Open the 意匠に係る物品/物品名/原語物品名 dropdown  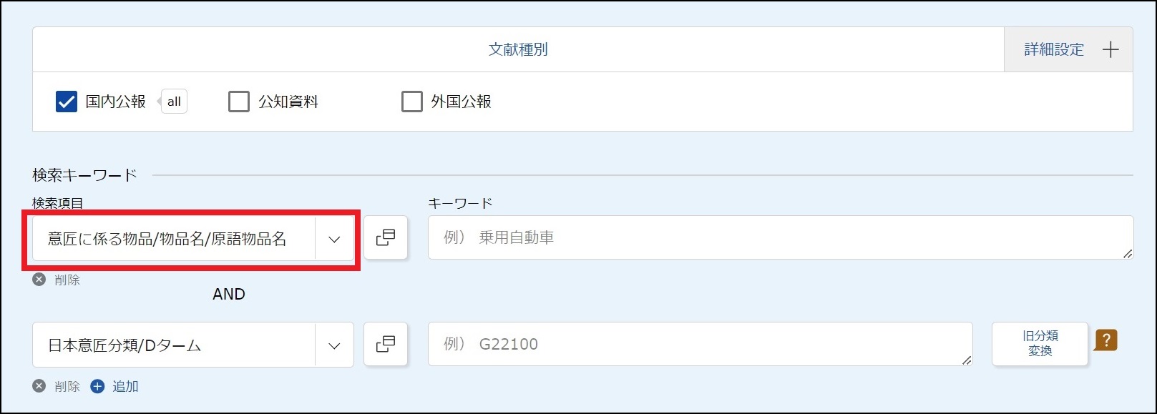(x=334, y=240)
